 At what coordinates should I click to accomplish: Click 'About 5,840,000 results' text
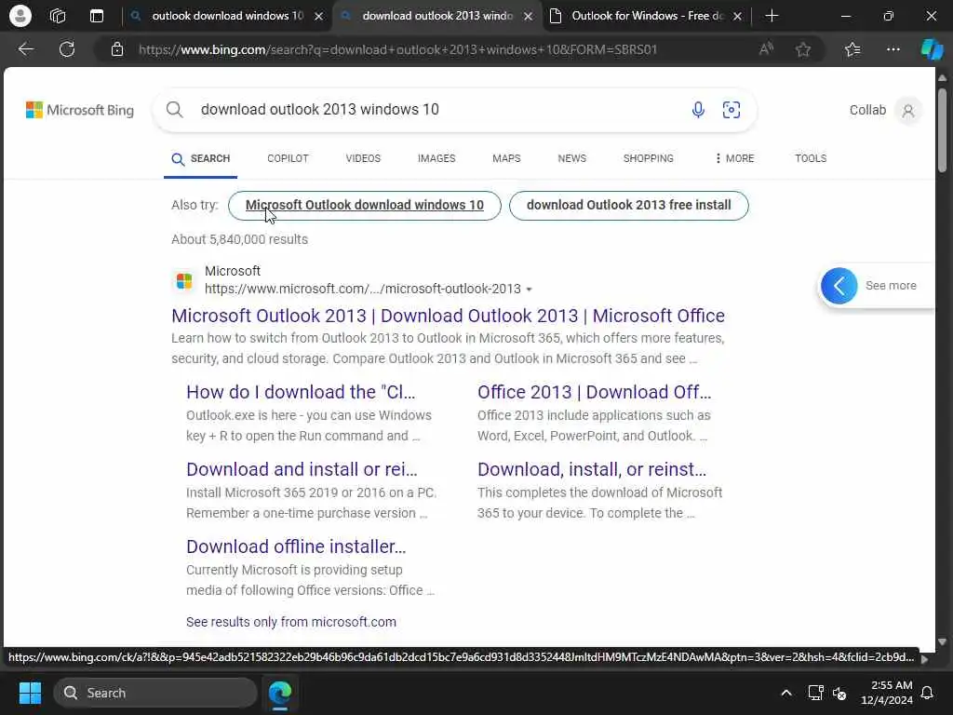tap(239, 239)
